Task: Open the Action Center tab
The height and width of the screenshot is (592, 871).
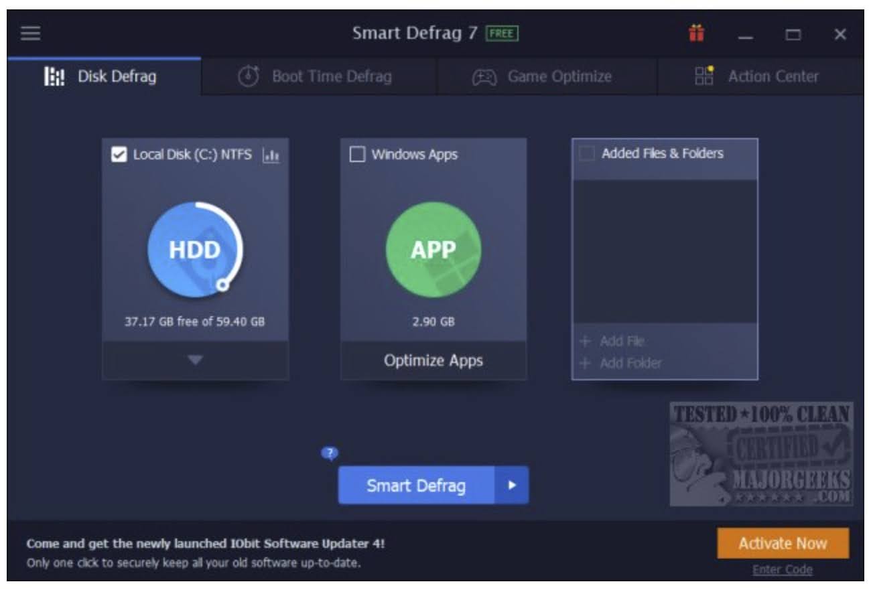Action: pyautogui.click(x=760, y=76)
